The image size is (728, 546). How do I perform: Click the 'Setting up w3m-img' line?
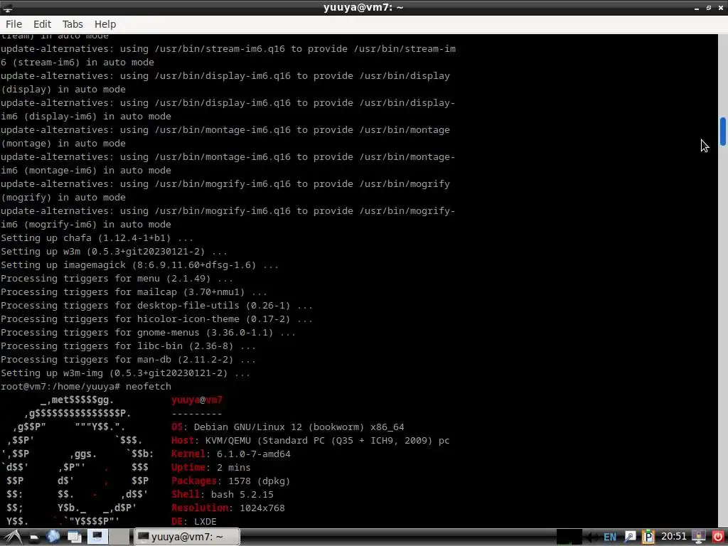(125, 373)
